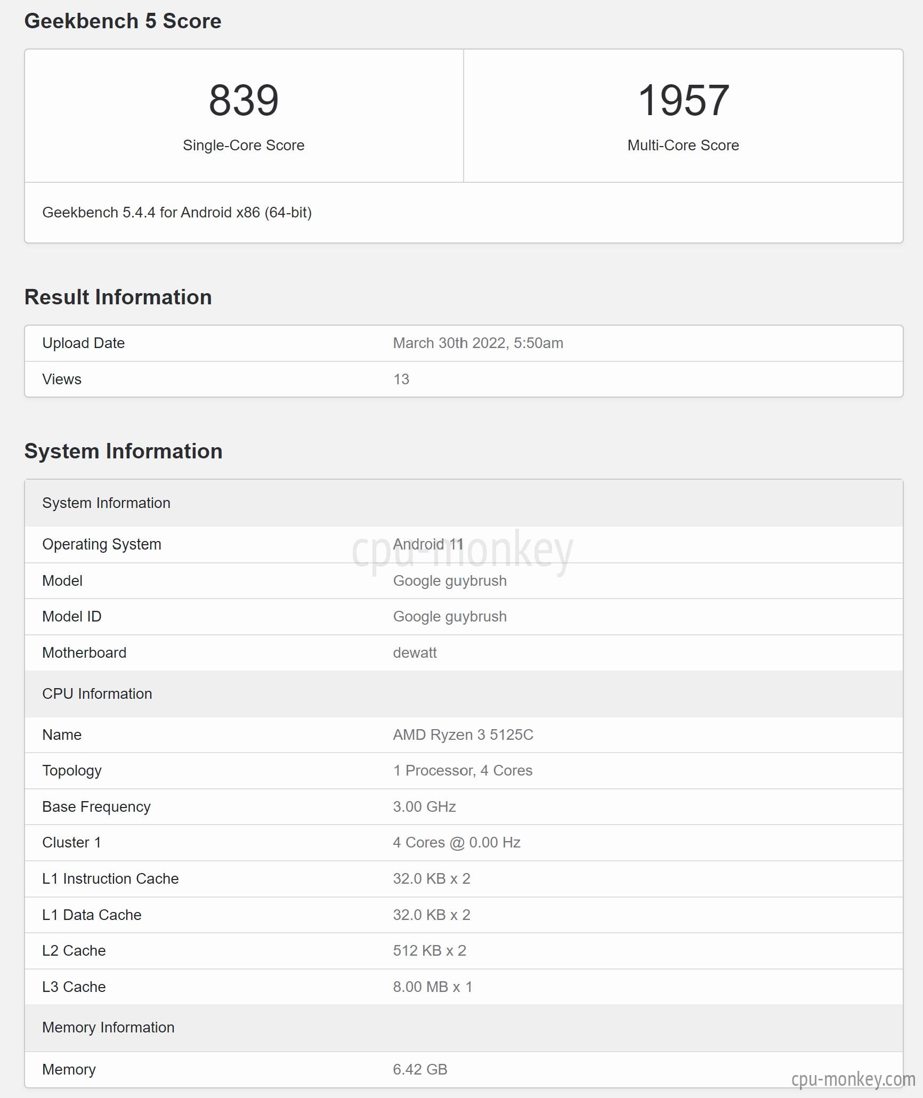Click the cpu-monkey.com watermark at bottom
This screenshot has height=1098, width=923.
tap(853, 1079)
